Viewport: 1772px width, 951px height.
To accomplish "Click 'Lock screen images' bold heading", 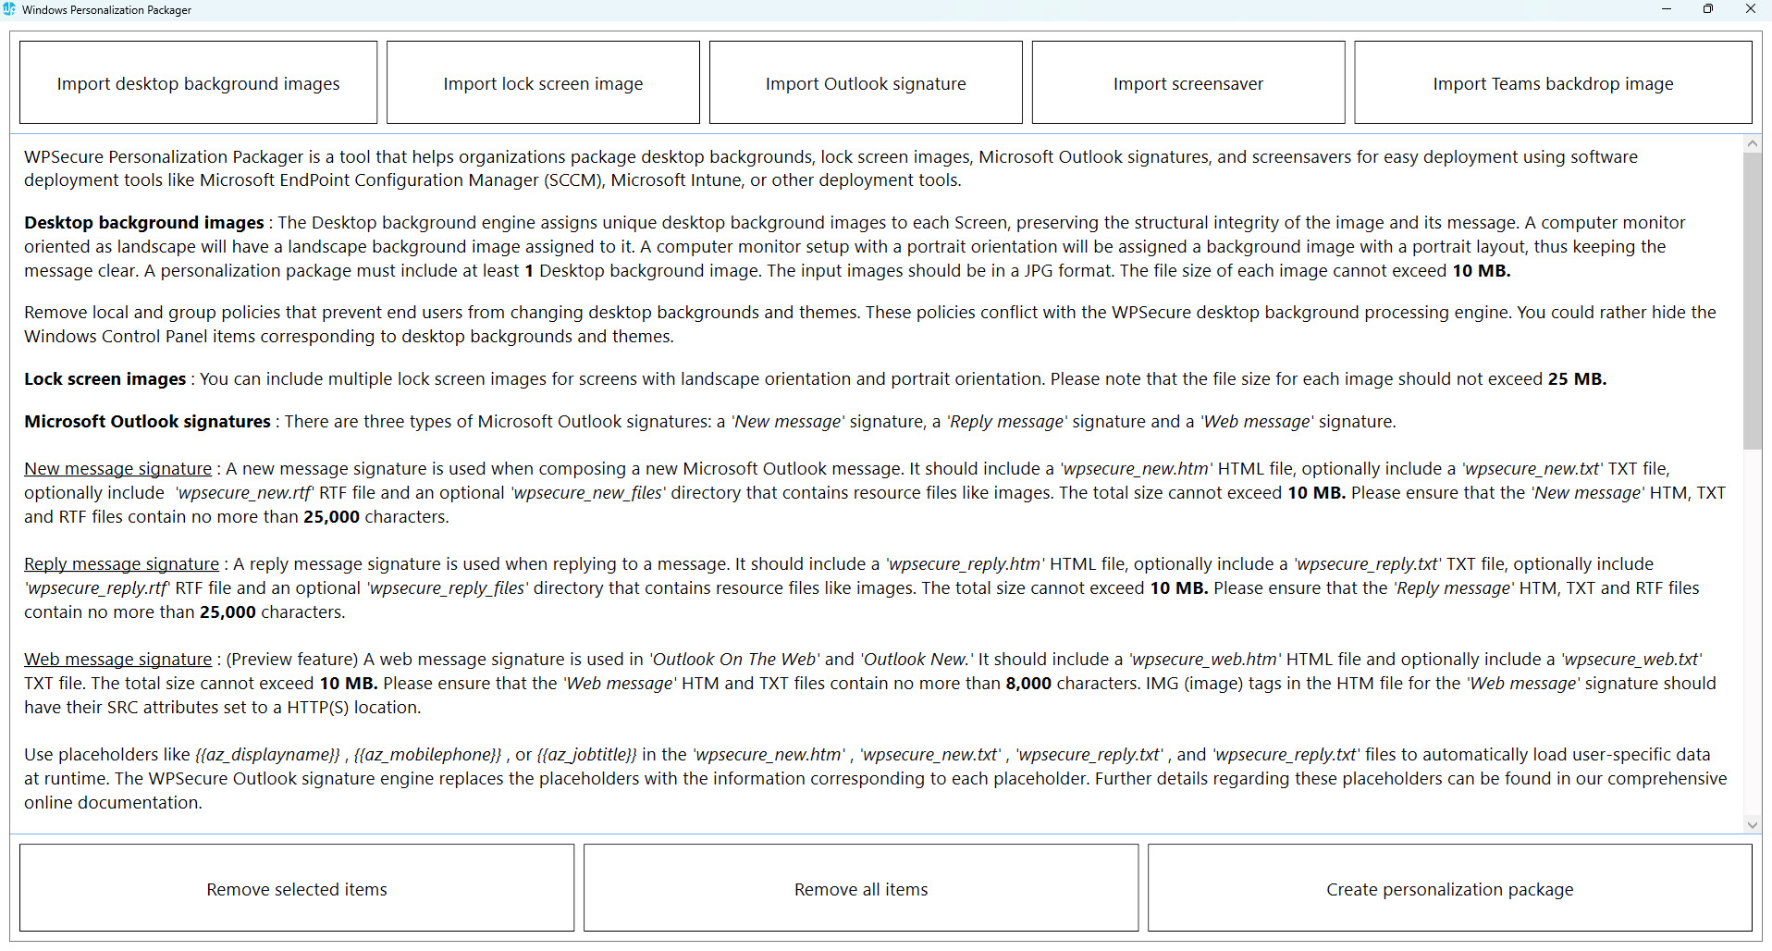I will 105,379.
